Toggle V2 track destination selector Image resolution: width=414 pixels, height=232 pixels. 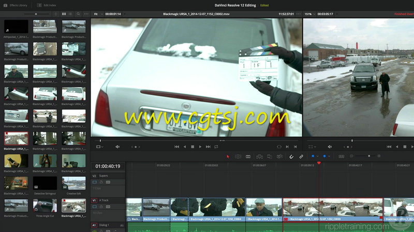point(94,176)
